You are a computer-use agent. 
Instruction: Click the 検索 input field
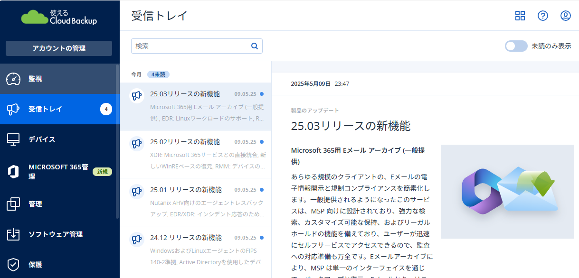click(197, 46)
